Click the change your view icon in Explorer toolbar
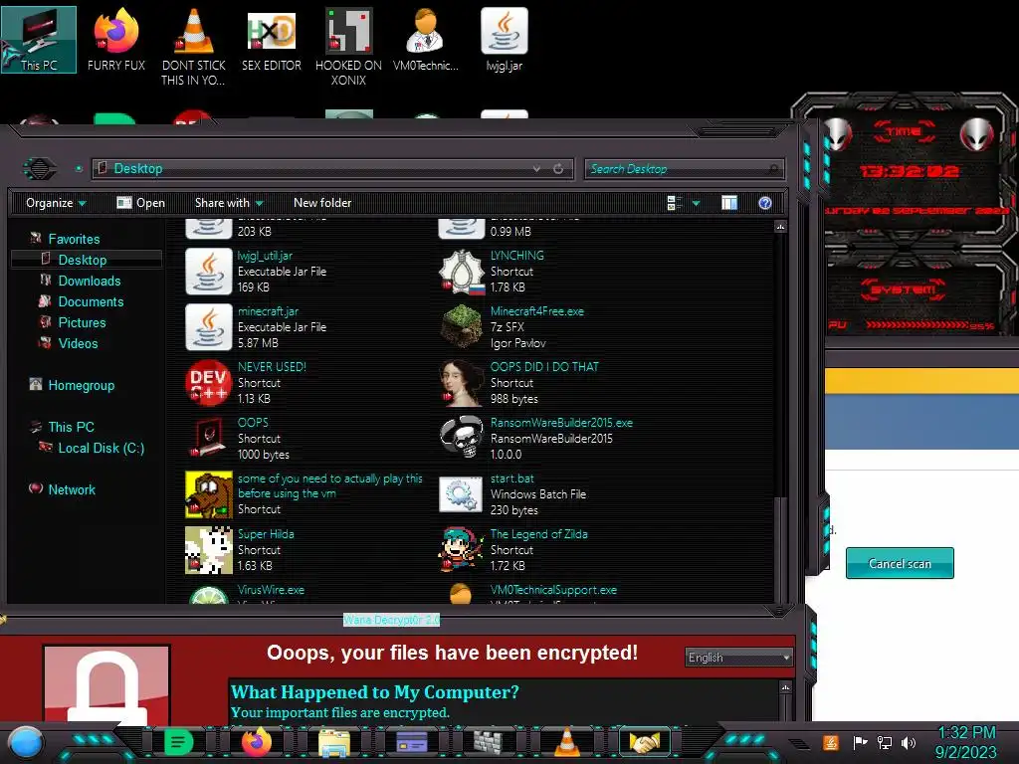Screen dimensions: 1019x764 [x=675, y=203]
